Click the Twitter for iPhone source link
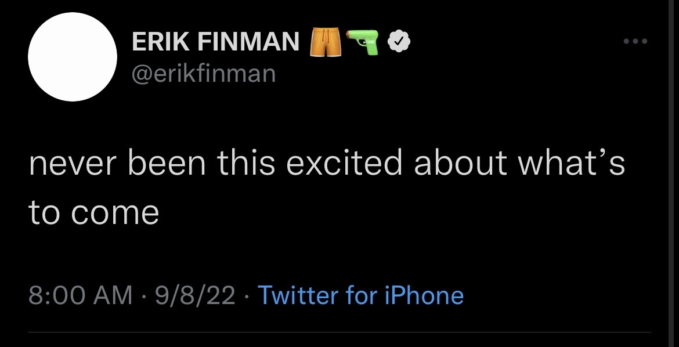 tap(360, 295)
